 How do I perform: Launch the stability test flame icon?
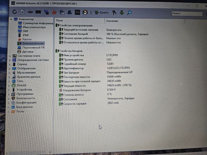[54, 12]
